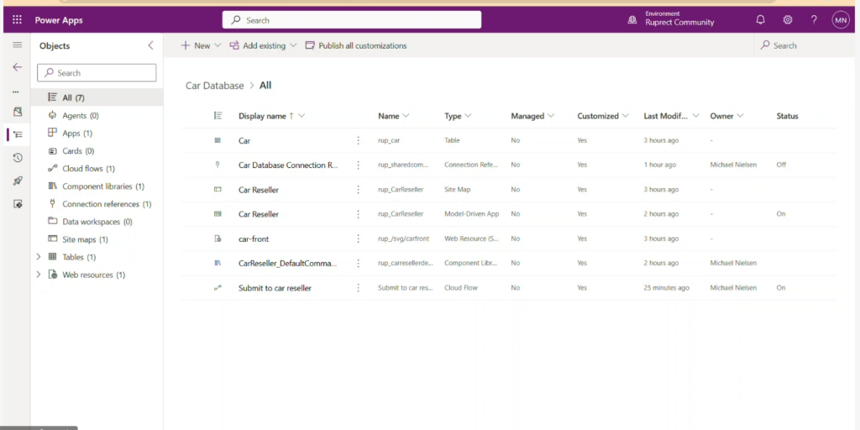Toggle the hamburger navigation menu
The image size is (860, 430).
click(17, 45)
